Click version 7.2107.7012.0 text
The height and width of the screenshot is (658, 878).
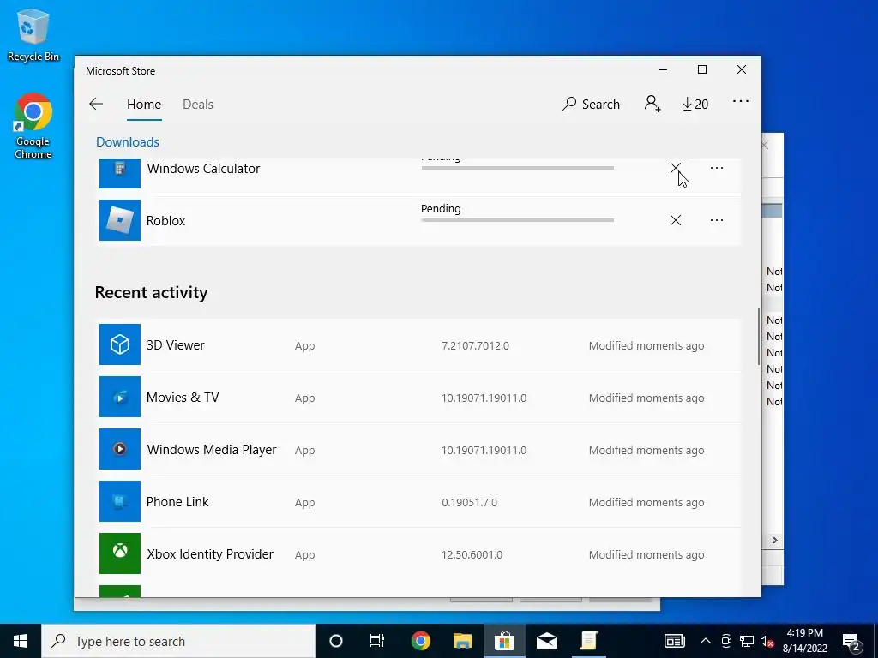[475, 346]
